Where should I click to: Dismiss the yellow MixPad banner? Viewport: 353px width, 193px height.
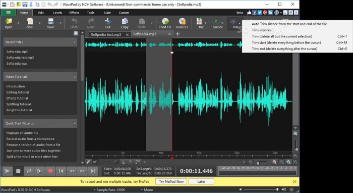(295, 181)
